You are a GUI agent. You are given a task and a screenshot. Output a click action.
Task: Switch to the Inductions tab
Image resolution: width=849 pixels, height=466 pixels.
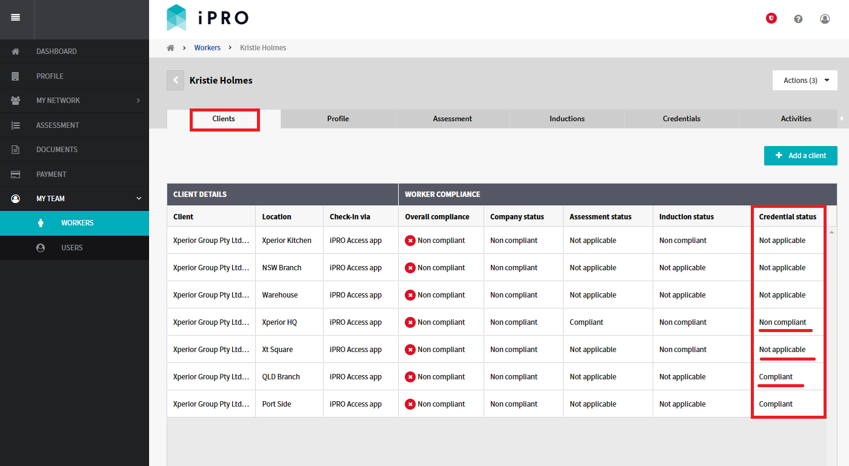coord(567,119)
